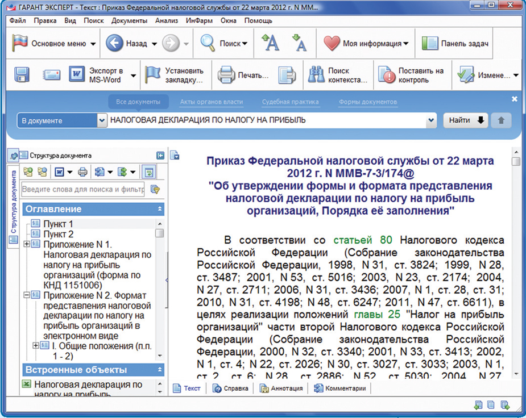Toggle the structure sync button in panel toolbar
526x418 pixels.
click(x=148, y=172)
